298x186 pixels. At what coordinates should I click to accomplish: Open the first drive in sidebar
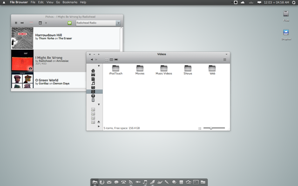[x=93, y=109]
